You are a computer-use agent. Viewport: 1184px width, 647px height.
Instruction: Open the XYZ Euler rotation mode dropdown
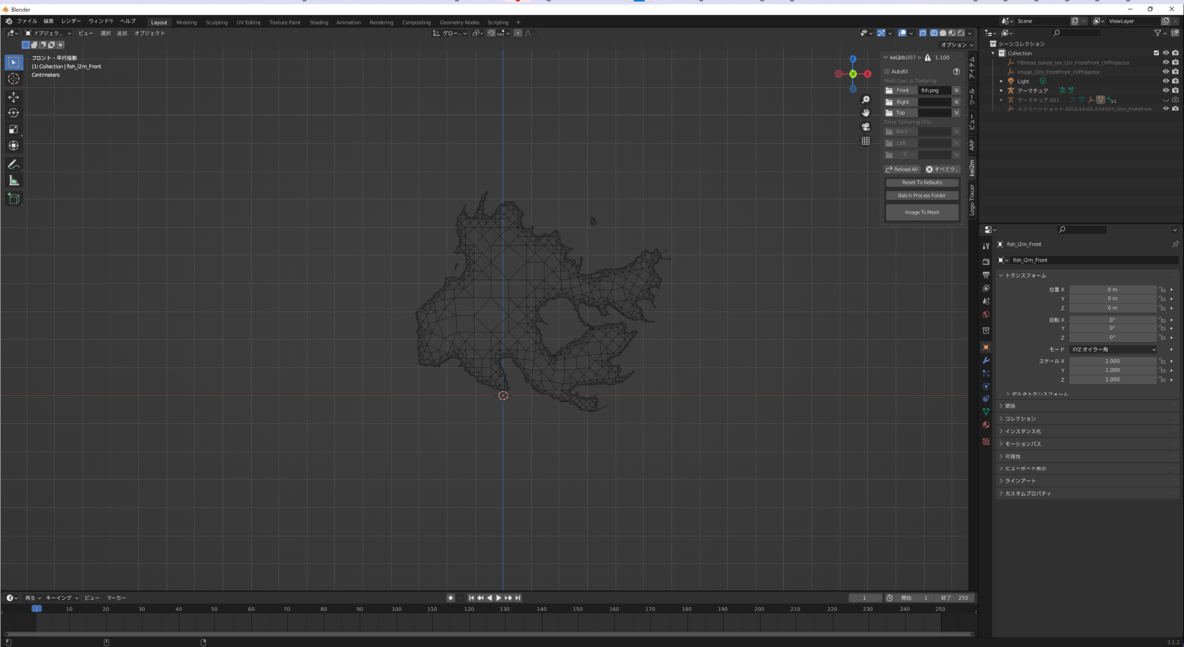click(x=1113, y=349)
